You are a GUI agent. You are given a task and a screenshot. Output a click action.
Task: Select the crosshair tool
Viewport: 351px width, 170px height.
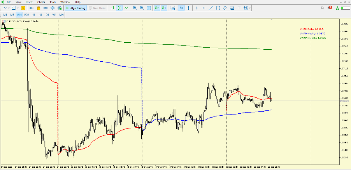[189, 8]
